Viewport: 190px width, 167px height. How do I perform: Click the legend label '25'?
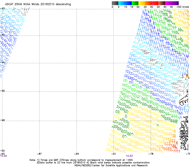point(145,7)
